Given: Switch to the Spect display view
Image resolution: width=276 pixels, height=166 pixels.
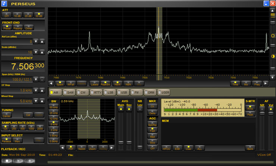Looking at the screenshot, I should [60, 84].
